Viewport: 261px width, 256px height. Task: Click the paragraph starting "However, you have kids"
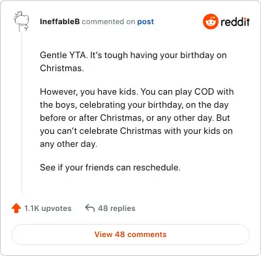(136, 118)
